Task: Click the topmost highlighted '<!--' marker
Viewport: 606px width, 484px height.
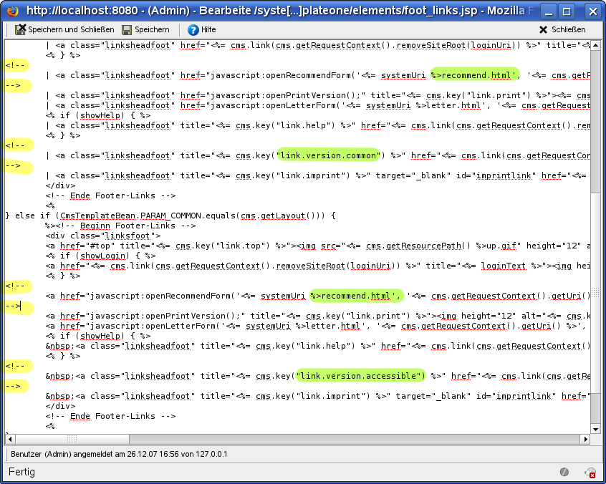Action: point(15,65)
